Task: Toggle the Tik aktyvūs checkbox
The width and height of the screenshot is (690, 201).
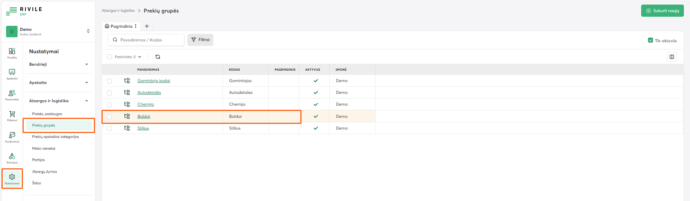Action: 650,40
